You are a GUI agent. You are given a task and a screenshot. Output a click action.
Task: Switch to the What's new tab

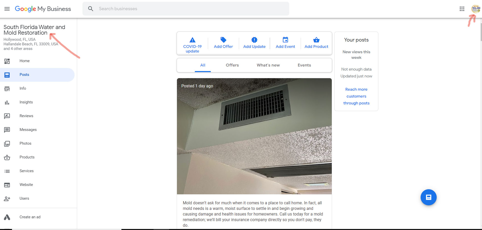pyautogui.click(x=268, y=65)
